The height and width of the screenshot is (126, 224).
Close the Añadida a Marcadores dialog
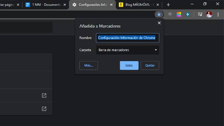159,23
